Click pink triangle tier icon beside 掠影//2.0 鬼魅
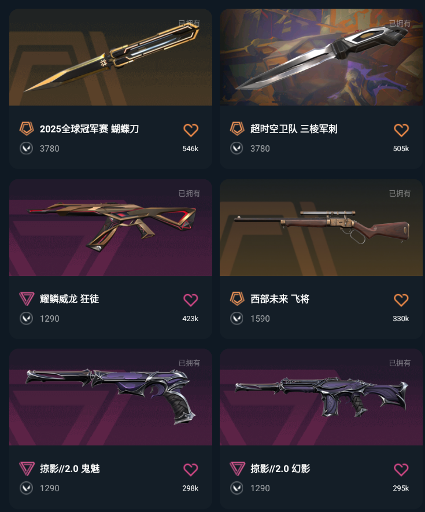Screen dimensions: 425x512 click(27, 469)
